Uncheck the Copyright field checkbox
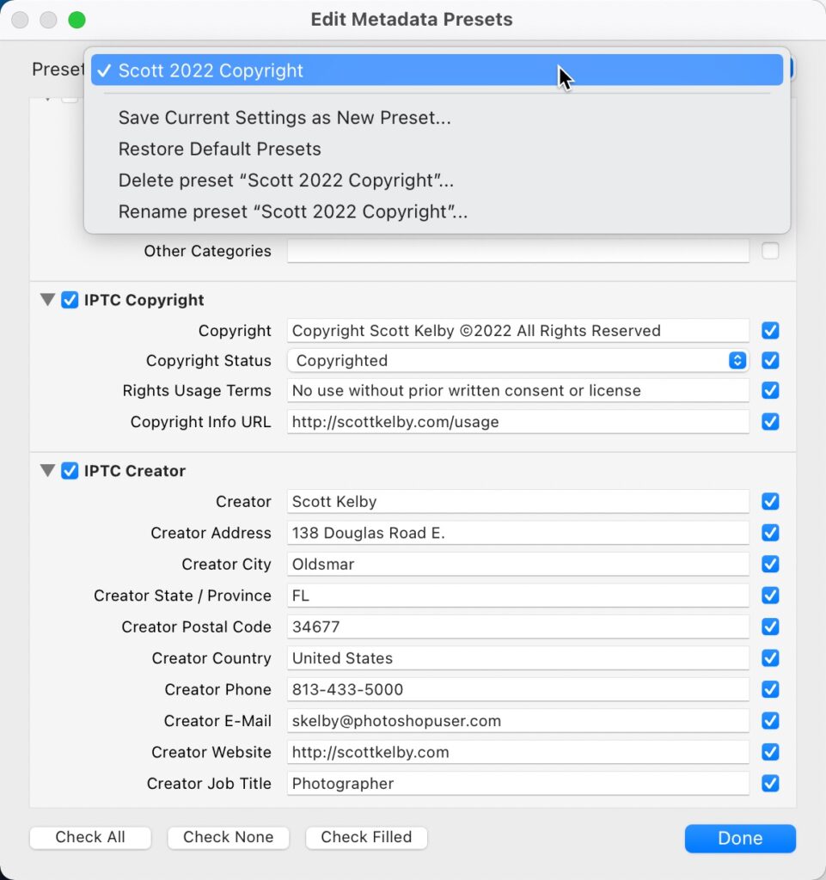Viewport: 826px width, 880px height. click(x=770, y=331)
